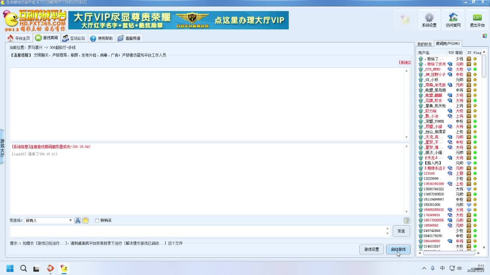Screen dimensions: 490x275
Task: Select user 15985255832 in list
Action: tap(434, 210)
